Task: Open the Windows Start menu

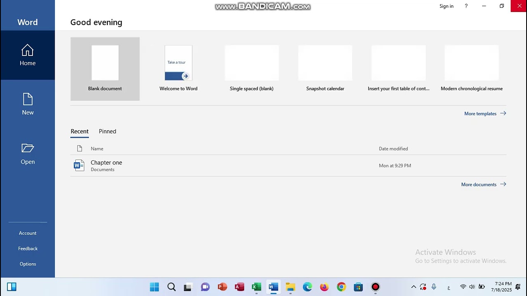Action: pos(154,287)
